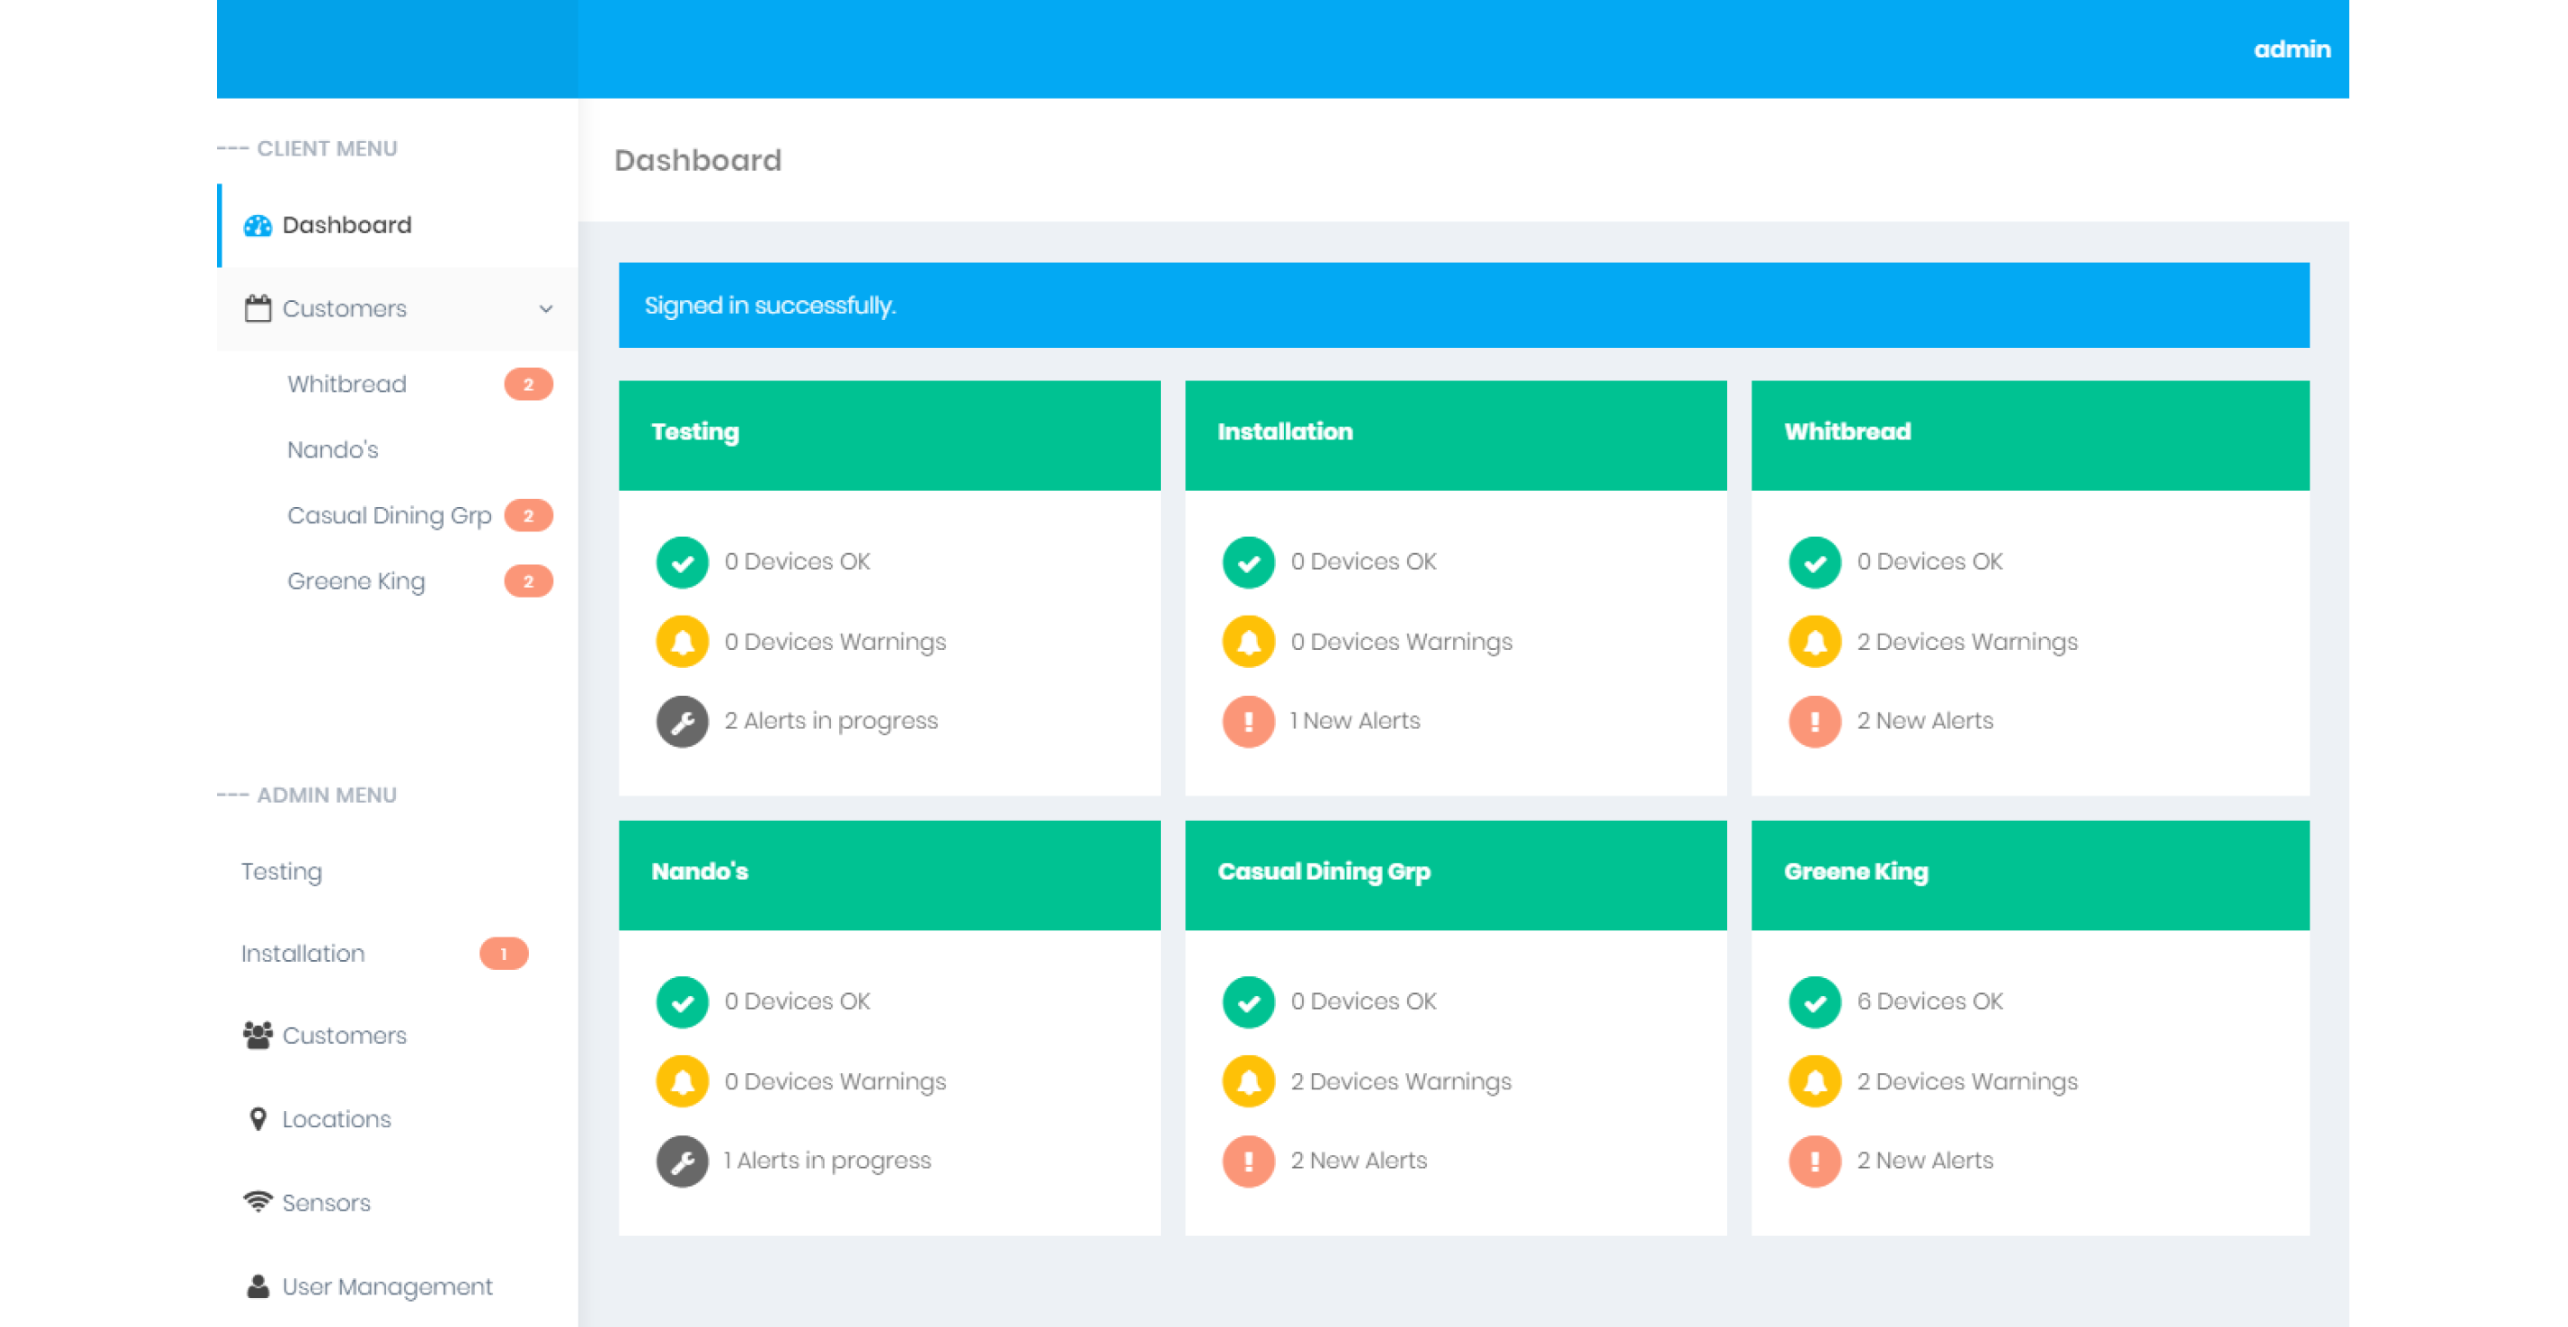Screen dimensions: 2568x1327
Task: Click the Sensors wifi icon
Action: tap(257, 1201)
